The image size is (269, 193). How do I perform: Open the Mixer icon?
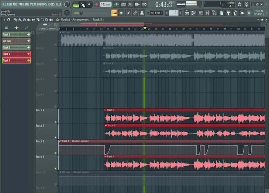click(208, 13)
